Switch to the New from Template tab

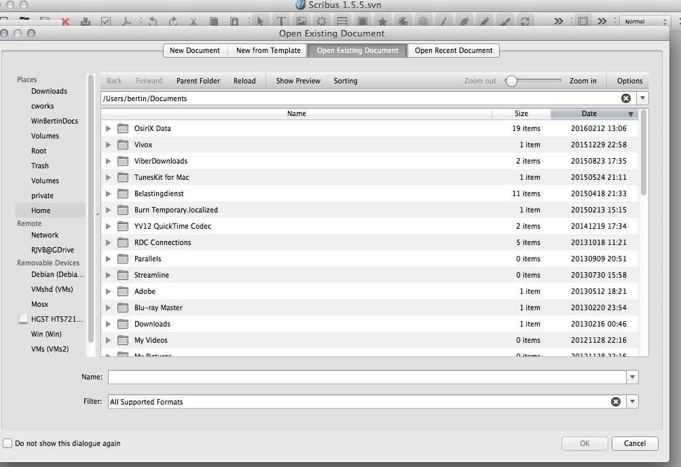268,50
